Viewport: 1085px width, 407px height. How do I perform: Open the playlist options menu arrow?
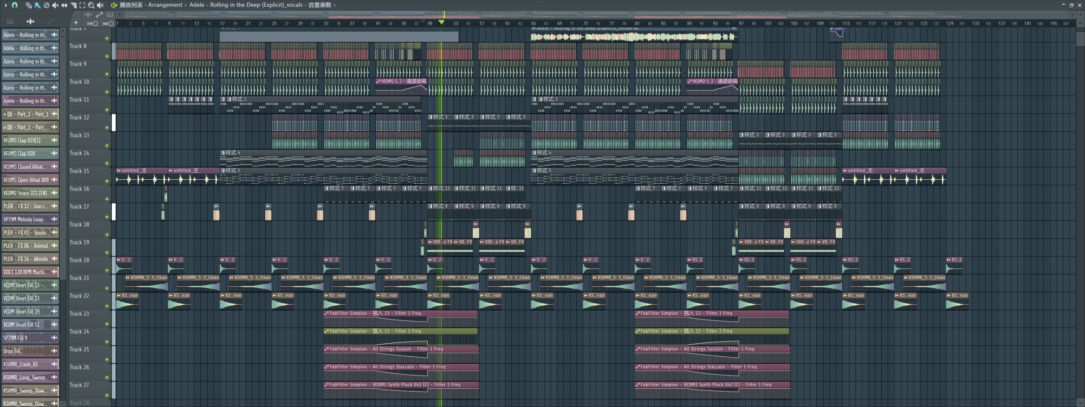(6, 5)
